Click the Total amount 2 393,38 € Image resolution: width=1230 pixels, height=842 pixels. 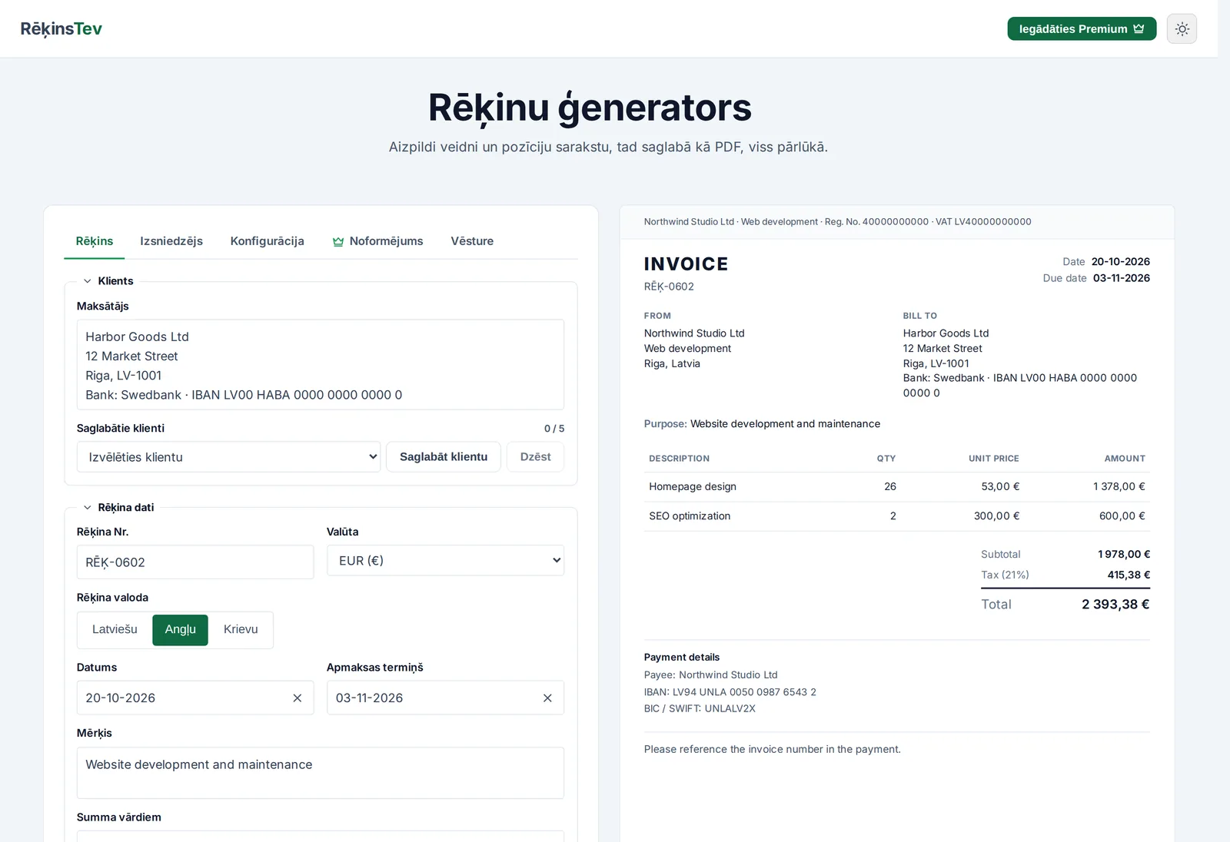1115,605
